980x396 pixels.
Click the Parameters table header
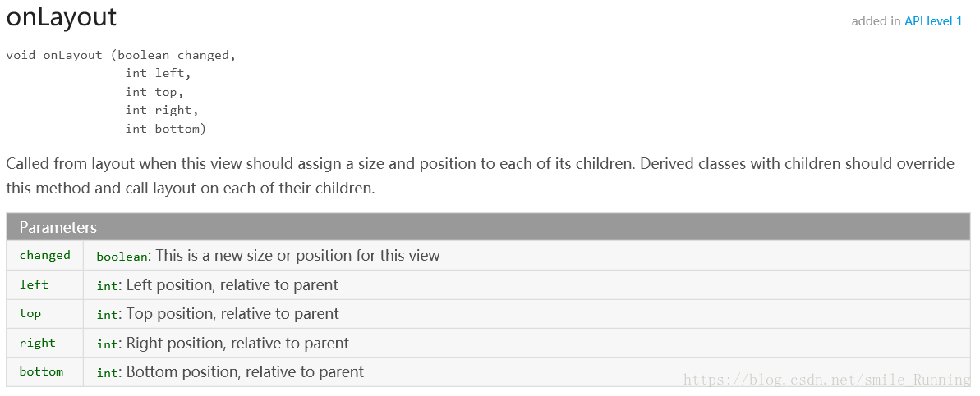point(58,227)
